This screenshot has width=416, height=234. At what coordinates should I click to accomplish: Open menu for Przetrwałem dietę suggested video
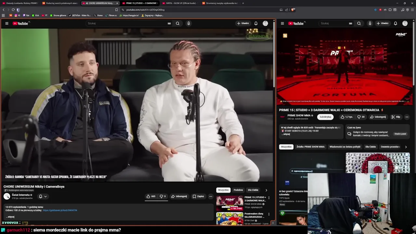[x=269, y=214]
